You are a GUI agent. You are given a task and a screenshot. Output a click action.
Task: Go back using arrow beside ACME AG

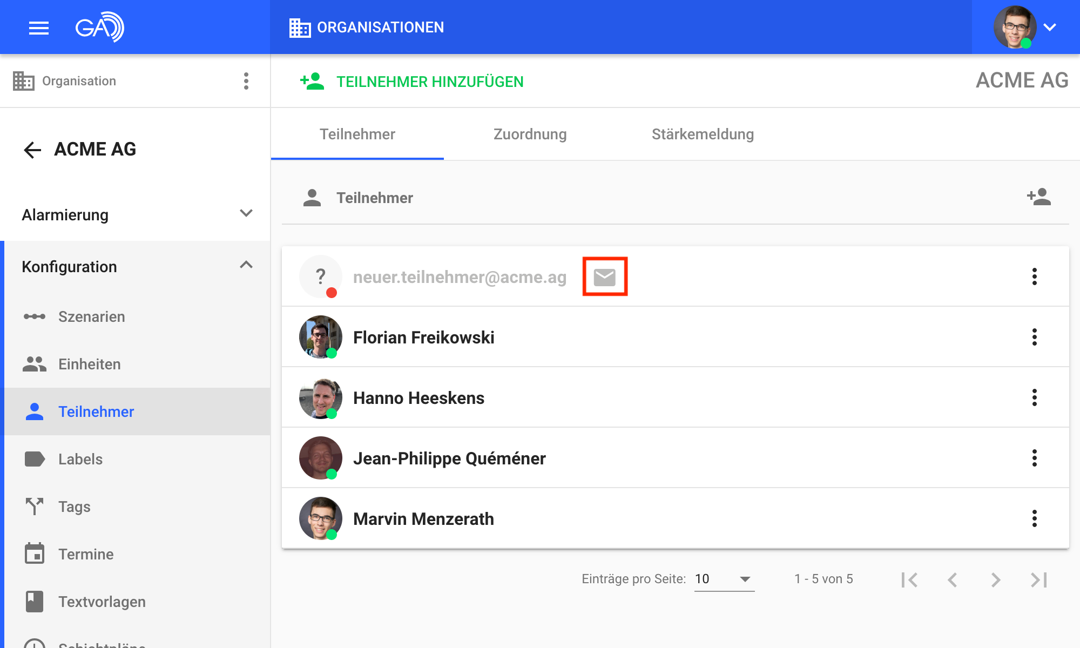(32, 150)
